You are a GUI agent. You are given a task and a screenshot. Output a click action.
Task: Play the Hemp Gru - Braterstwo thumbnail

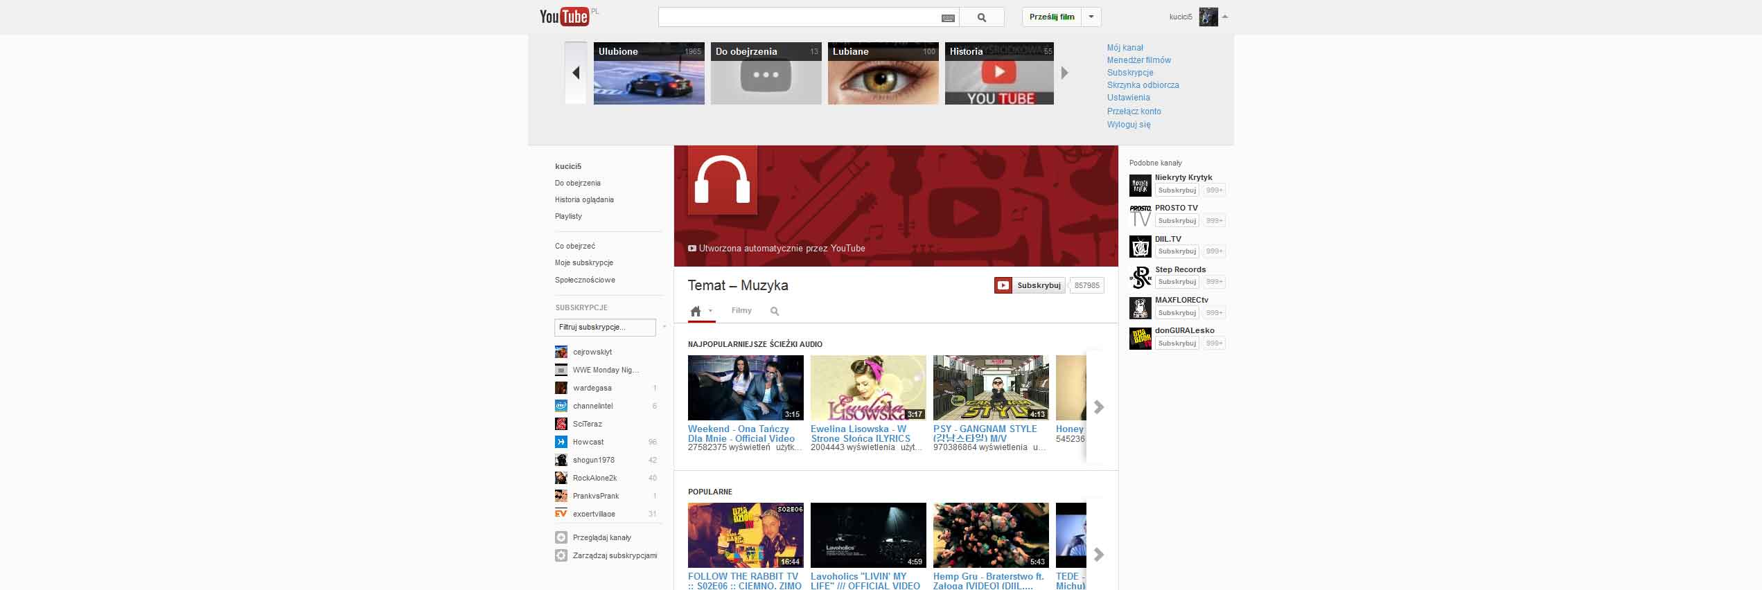click(991, 535)
